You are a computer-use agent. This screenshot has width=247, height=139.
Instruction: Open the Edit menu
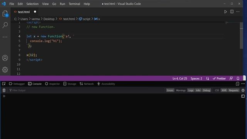pos(20,4)
